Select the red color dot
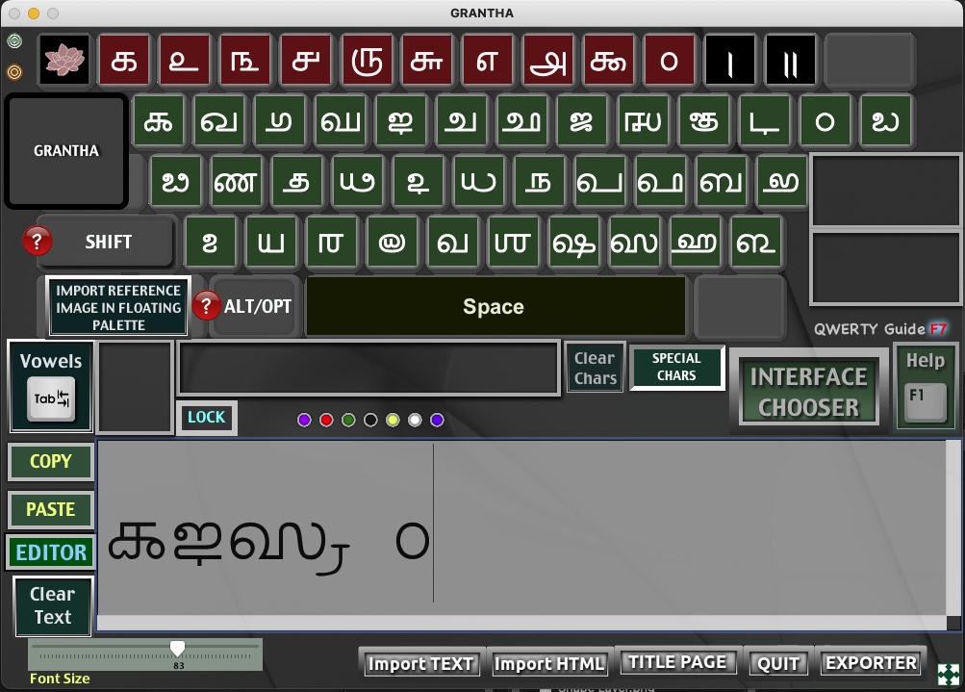The height and width of the screenshot is (692, 965). point(326,421)
